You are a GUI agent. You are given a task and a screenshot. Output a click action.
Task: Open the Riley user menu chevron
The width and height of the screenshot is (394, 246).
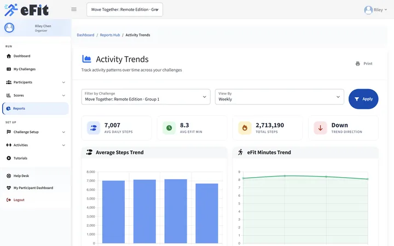click(x=386, y=10)
